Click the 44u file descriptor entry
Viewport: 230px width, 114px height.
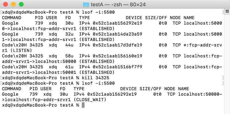click(69, 45)
